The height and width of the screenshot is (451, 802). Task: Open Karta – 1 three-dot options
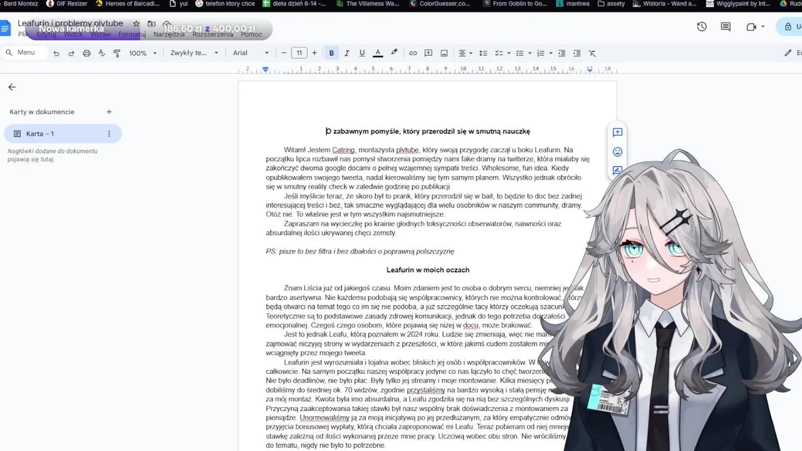(109, 133)
